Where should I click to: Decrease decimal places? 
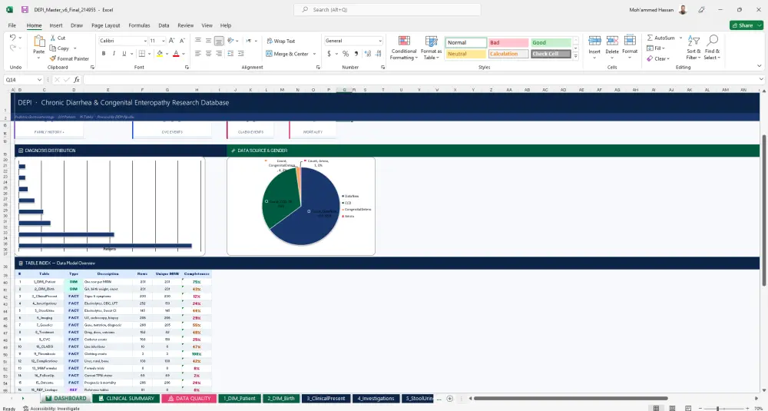coord(378,54)
